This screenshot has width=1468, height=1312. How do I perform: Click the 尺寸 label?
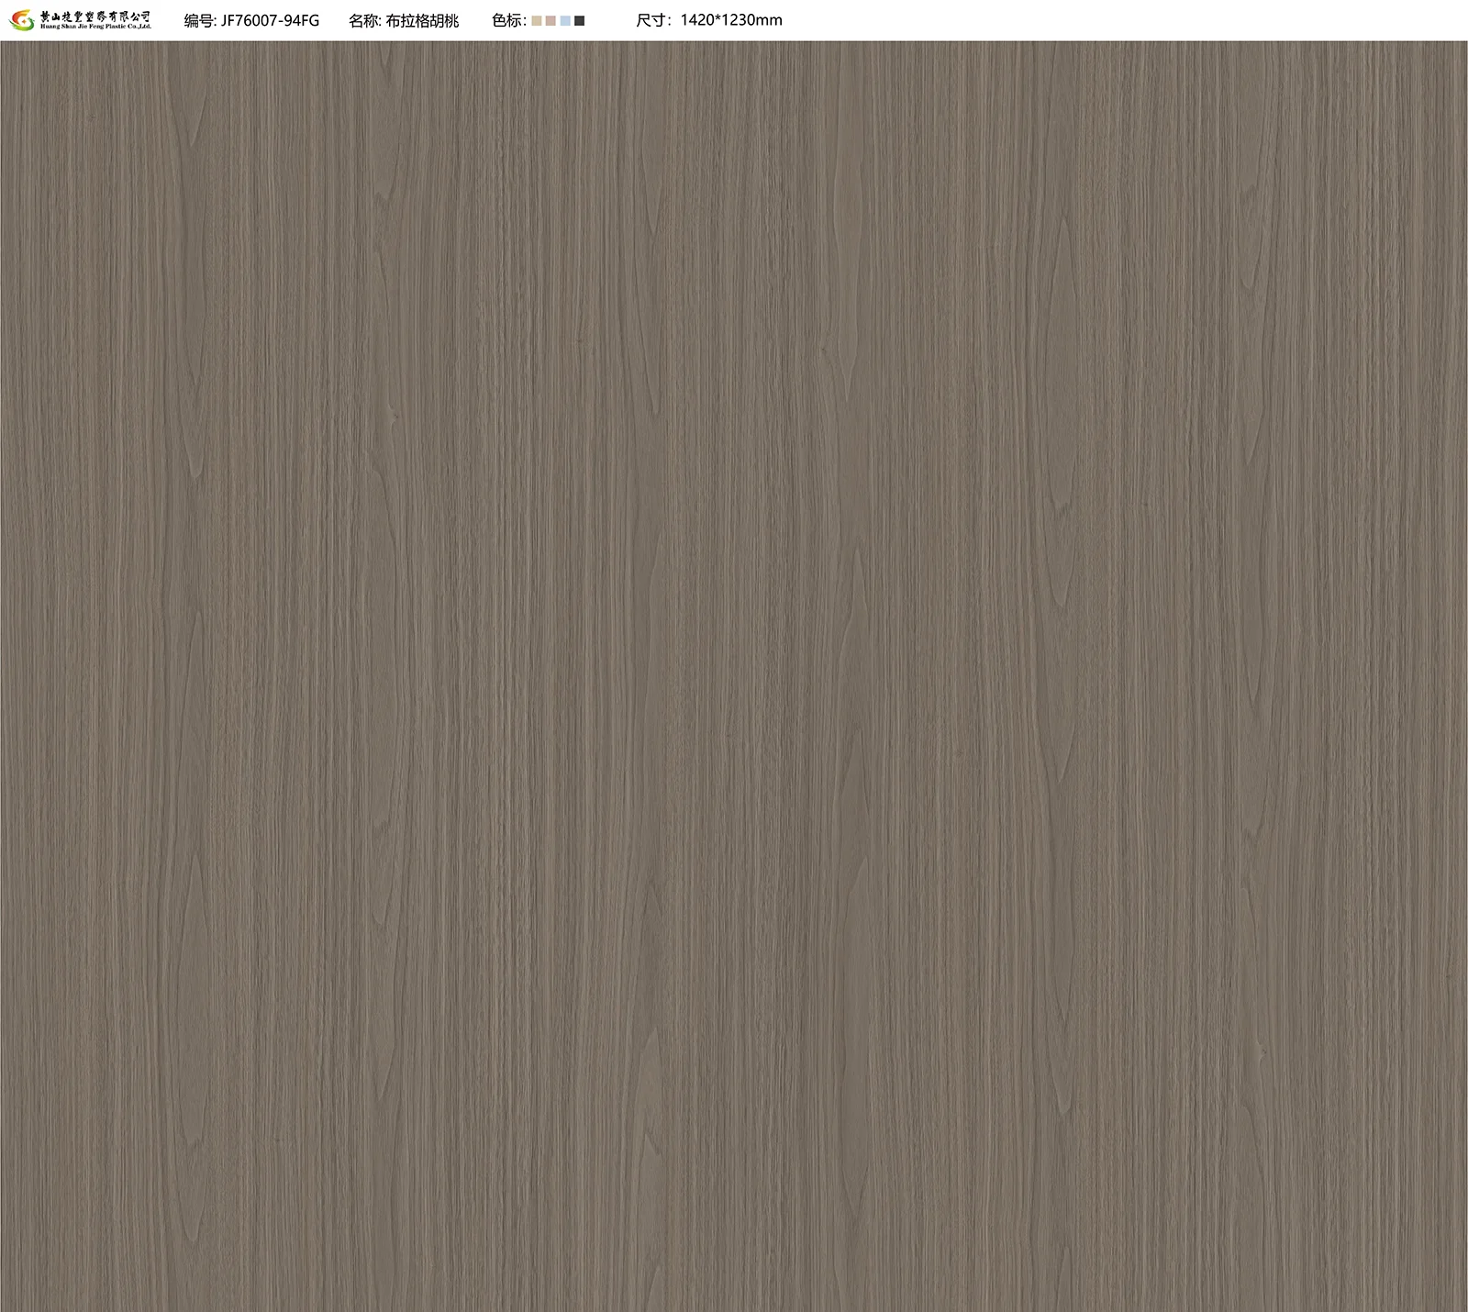(652, 20)
